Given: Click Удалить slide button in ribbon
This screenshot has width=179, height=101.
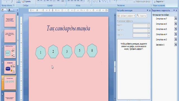Looking at the screenshot, I should pos(27,1).
